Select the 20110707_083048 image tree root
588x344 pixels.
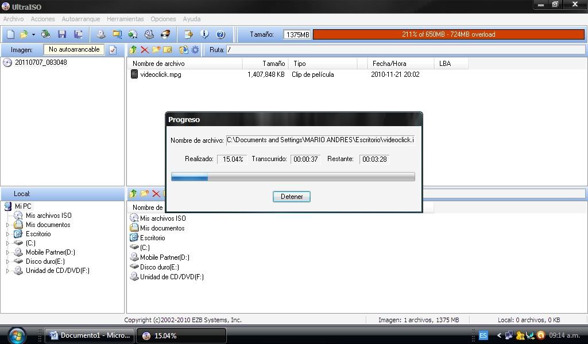coord(41,62)
